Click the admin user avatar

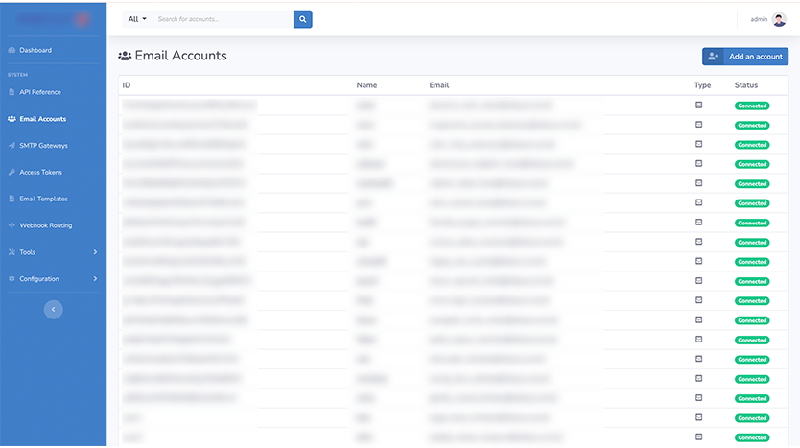[x=779, y=19]
